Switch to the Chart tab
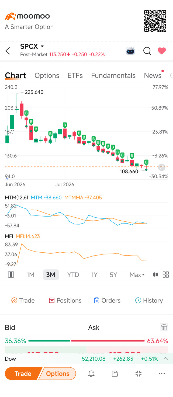This screenshot has height=397, width=173. pos(16,76)
